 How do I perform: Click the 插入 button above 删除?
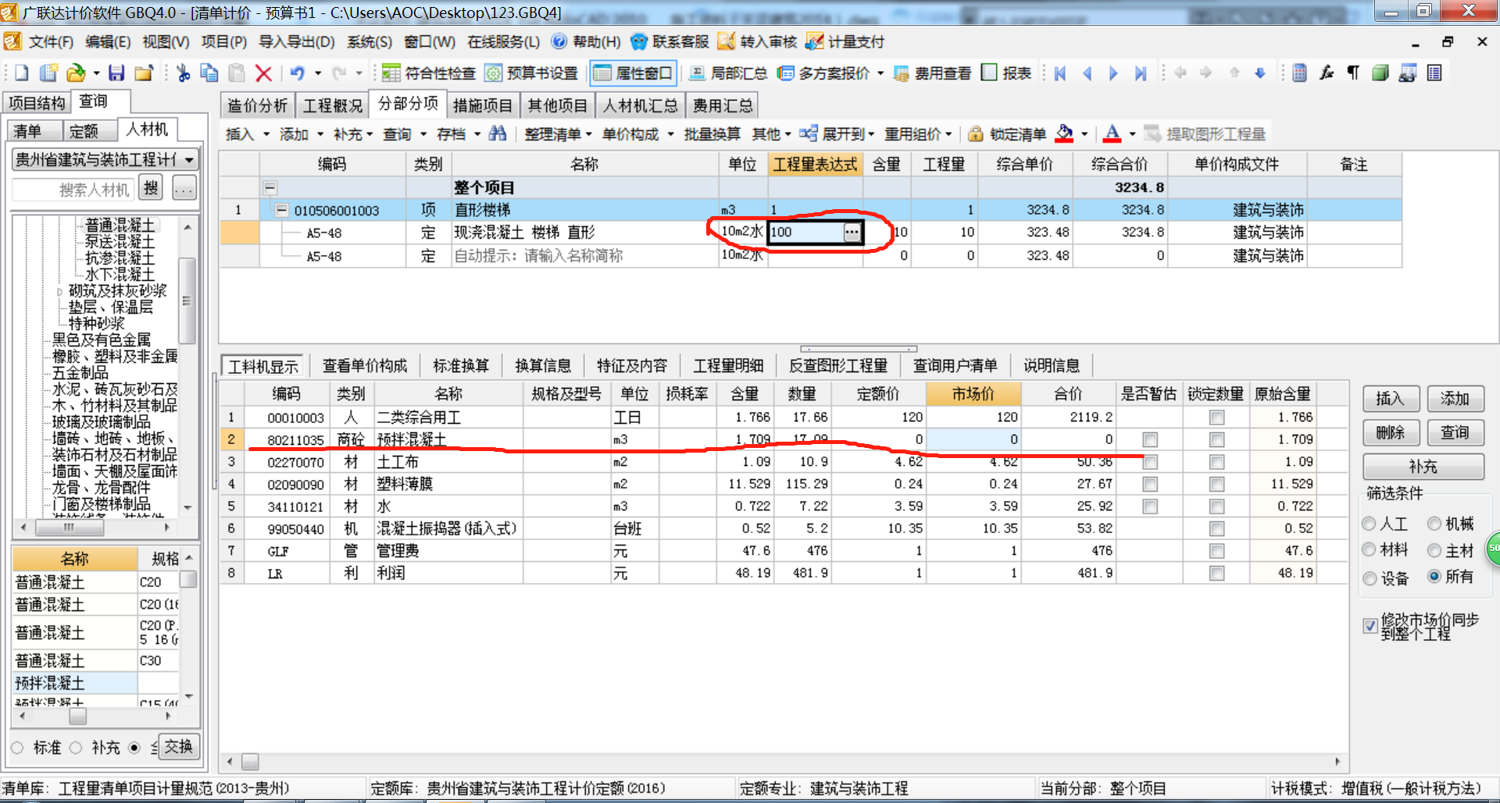pos(1391,399)
